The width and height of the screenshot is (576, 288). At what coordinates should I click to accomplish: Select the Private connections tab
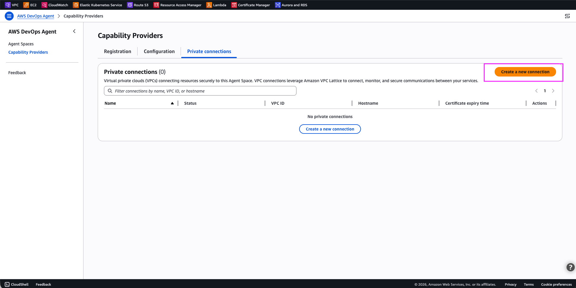coord(209,51)
